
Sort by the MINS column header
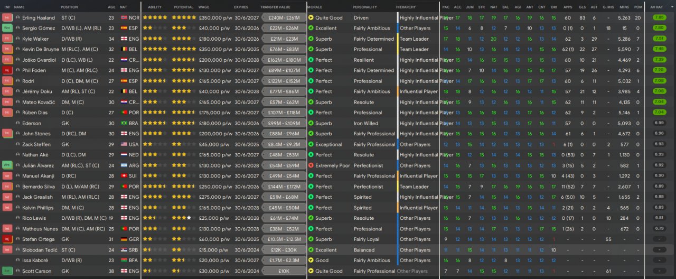pyautogui.click(x=623, y=7)
